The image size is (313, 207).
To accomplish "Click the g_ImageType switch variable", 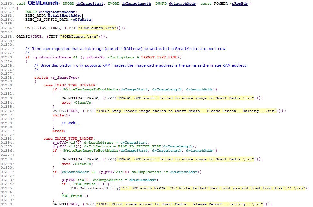I will (x=65, y=78).
